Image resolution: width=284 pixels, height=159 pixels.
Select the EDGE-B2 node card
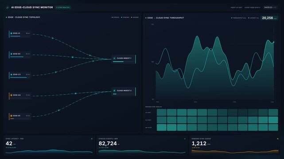pyautogui.click(x=20, y=55)
